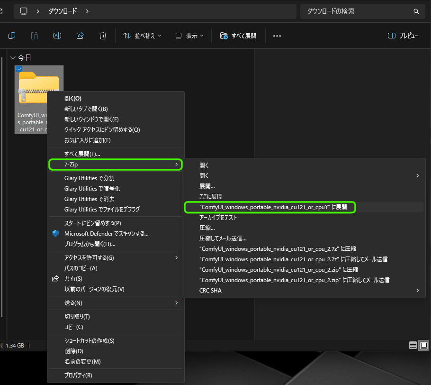Click the Microsoft Defender shield icon
The height and width of the screenshot is (385, 431).
pos(55,234)
